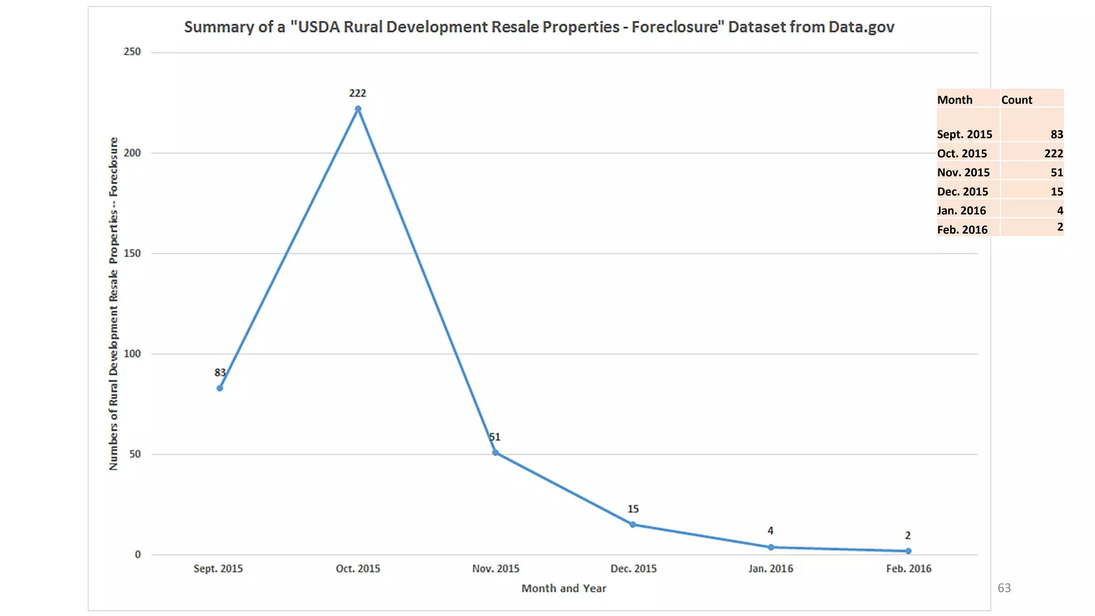Click the Dec. 2015 data point marker
Screen dimensions: 1095x616
pyautogui.click(x=633, y=525)
